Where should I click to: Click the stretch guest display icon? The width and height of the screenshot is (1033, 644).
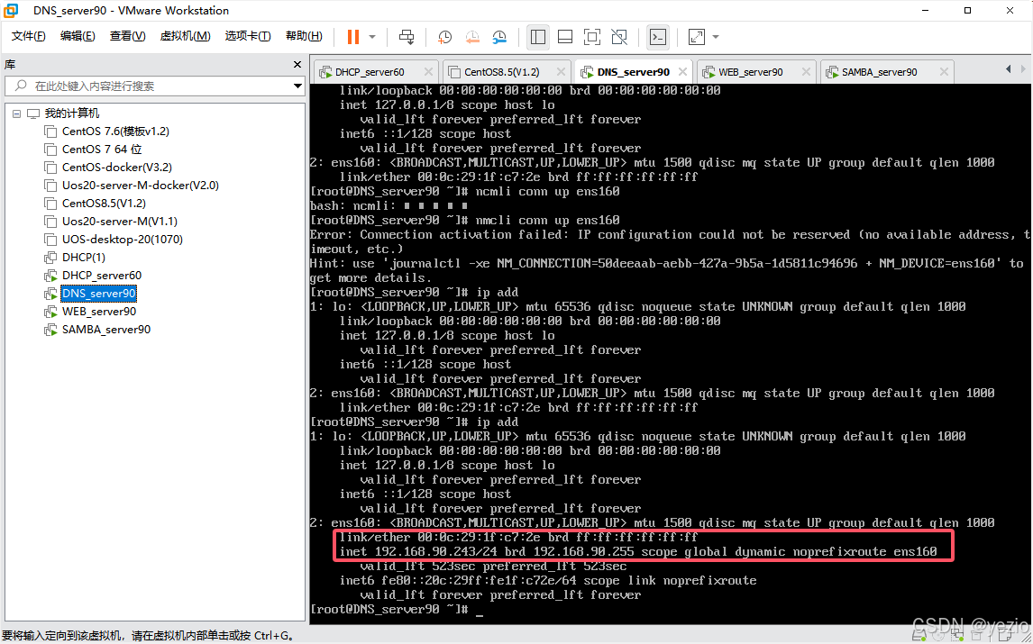(697, 37)
